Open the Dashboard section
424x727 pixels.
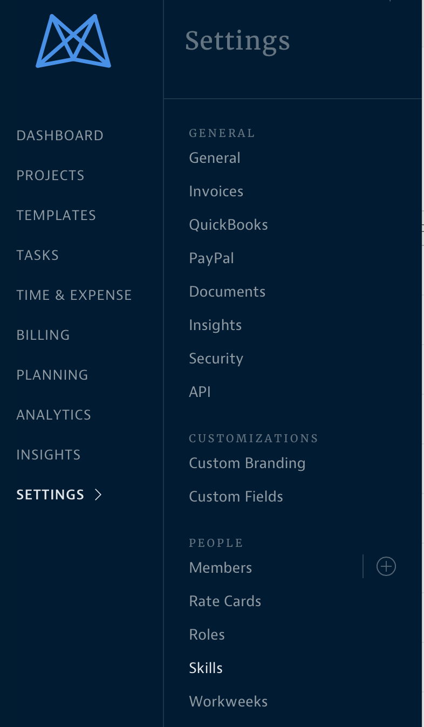60,135
